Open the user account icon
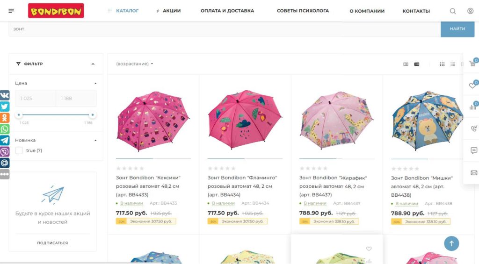This screenshot has width=479, height=264. (470, 11)
